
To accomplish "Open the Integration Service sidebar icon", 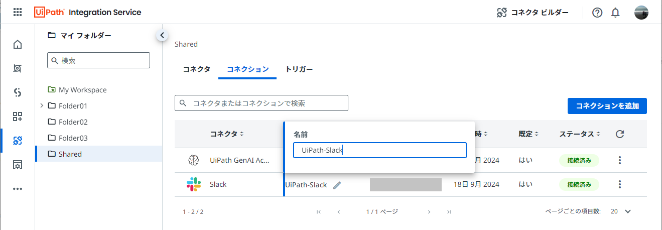I will pos(18,141).
